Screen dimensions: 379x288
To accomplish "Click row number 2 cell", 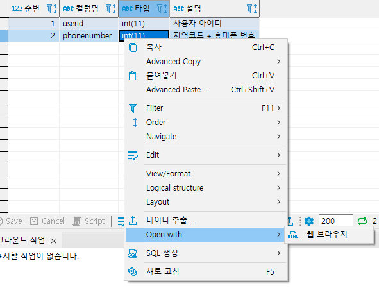I will [x=34, y=36].
